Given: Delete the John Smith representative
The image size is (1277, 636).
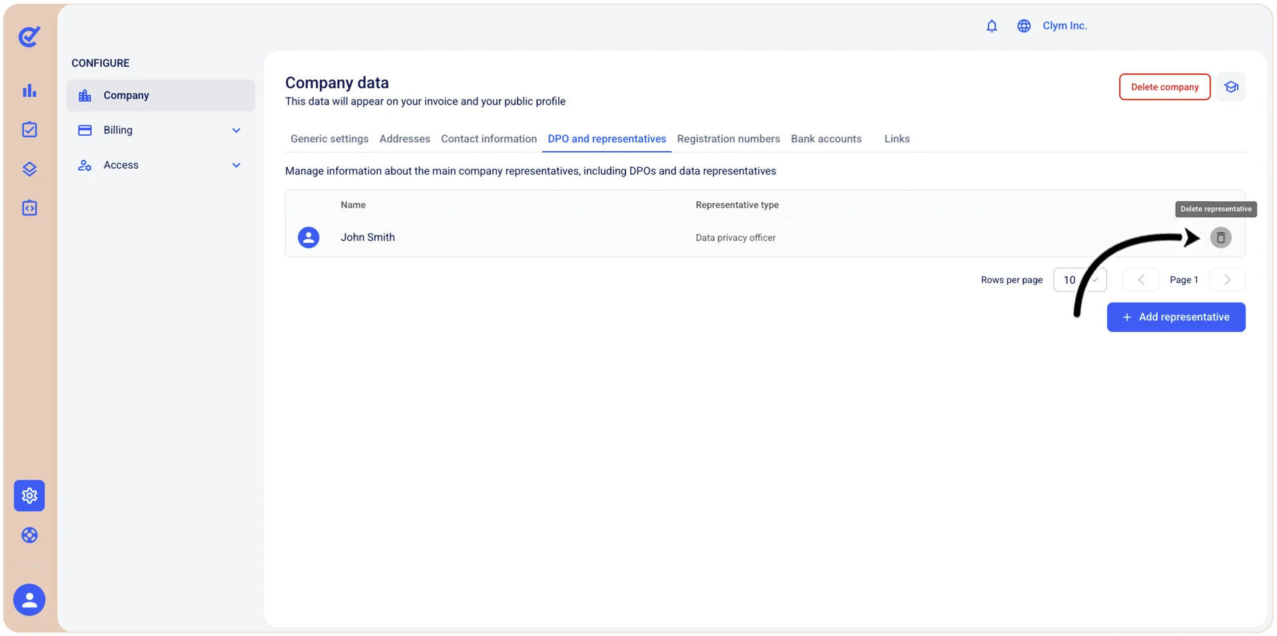Looking at the screenshot, I should pyautogui.click(x=1220, y=238).
